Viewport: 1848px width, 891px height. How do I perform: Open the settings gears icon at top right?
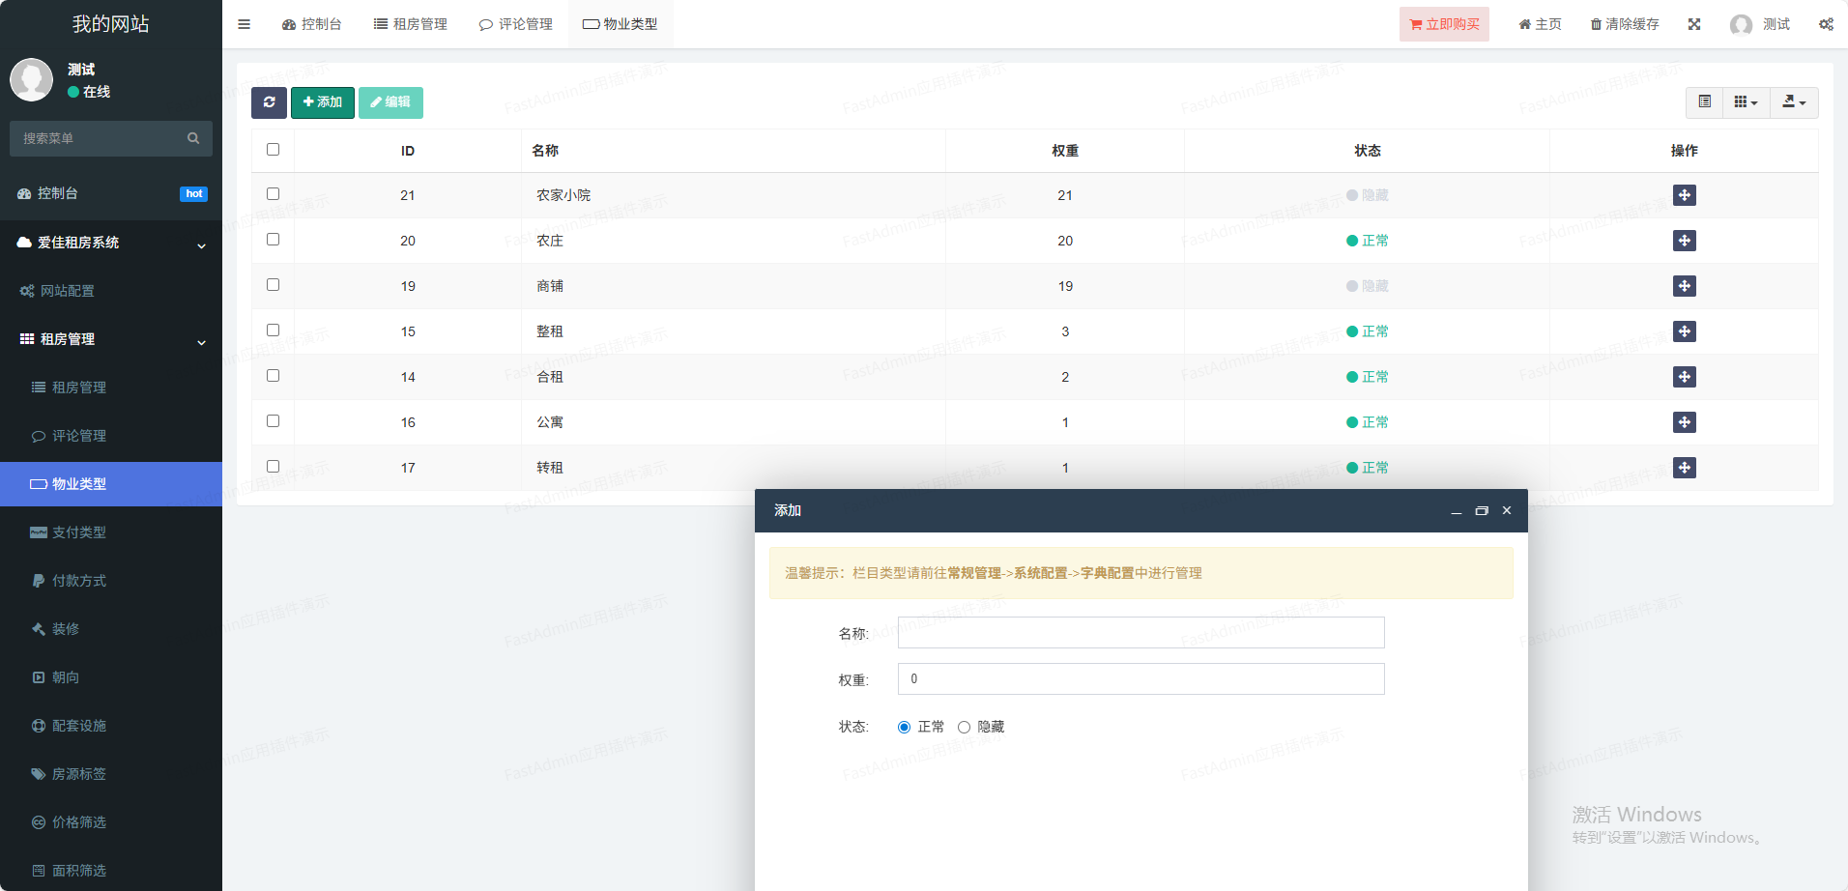pos(1826,24)
